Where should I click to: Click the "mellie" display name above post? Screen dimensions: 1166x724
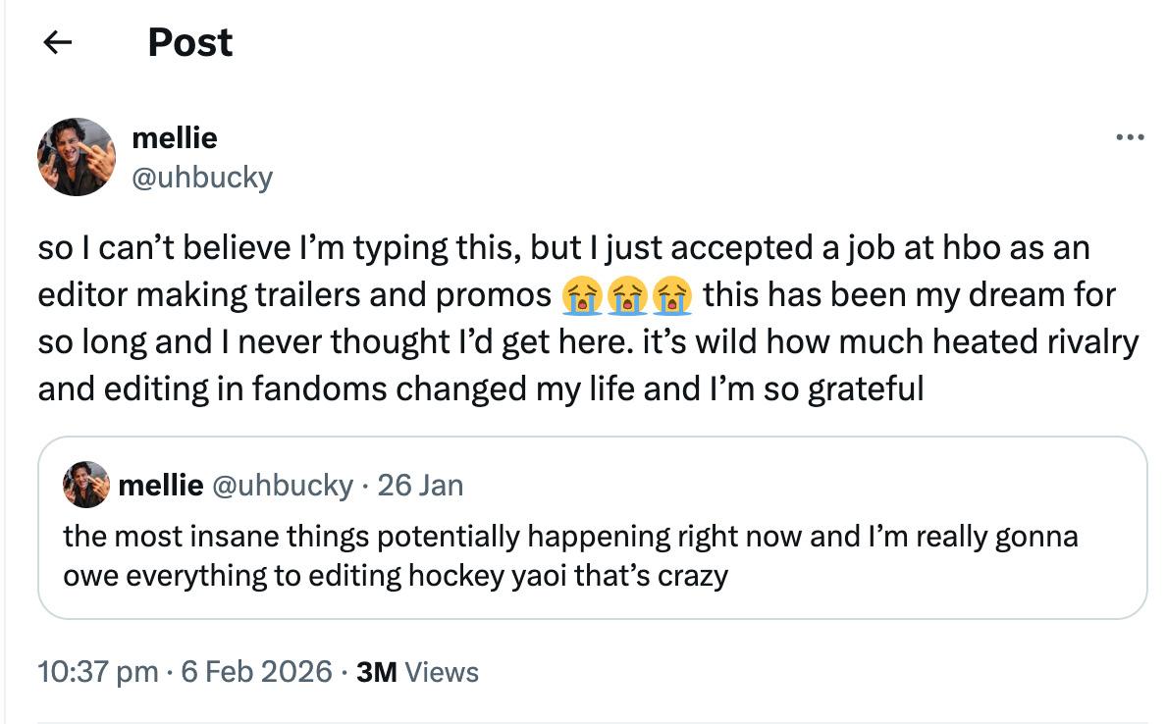(x=175, y=138)
